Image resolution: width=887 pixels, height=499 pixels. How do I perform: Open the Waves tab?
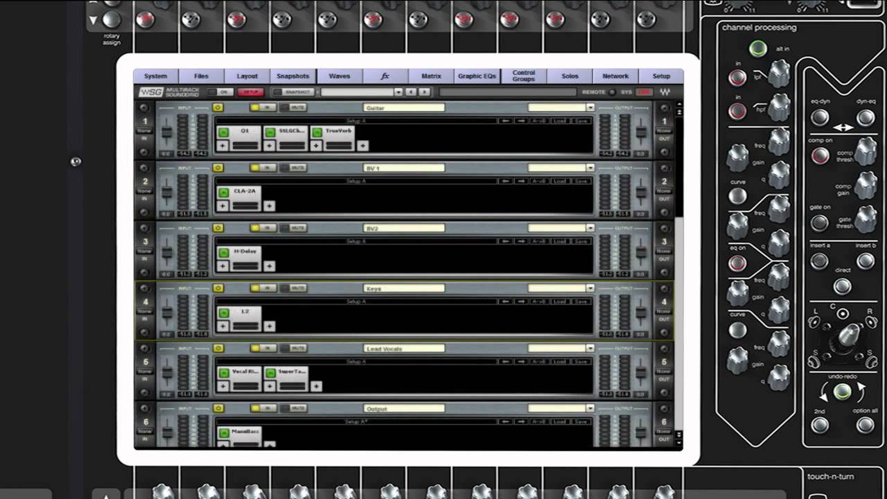point(340,76)
